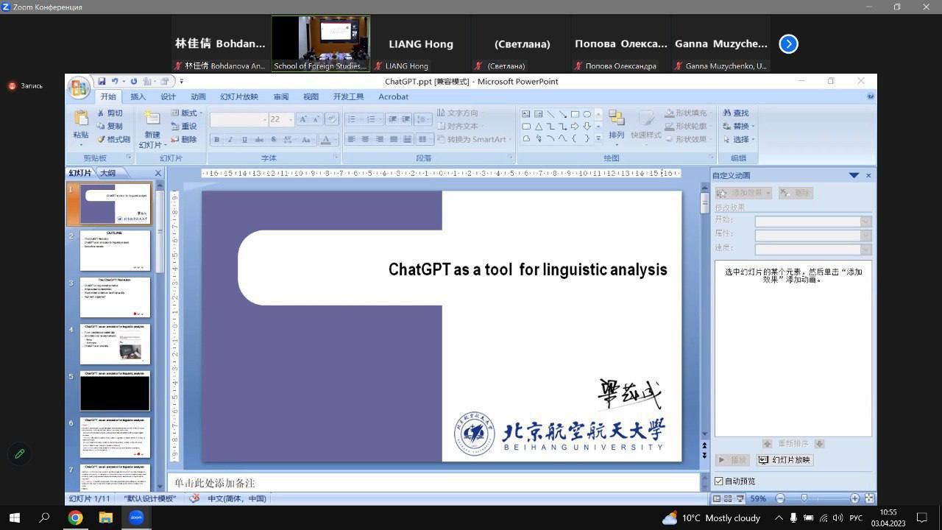Copy selection with 复制

pyautogui.click(x=109, y=126)
